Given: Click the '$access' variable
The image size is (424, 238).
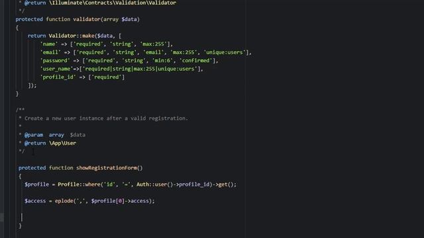Looking at the screenshot, I should [35, 201].
